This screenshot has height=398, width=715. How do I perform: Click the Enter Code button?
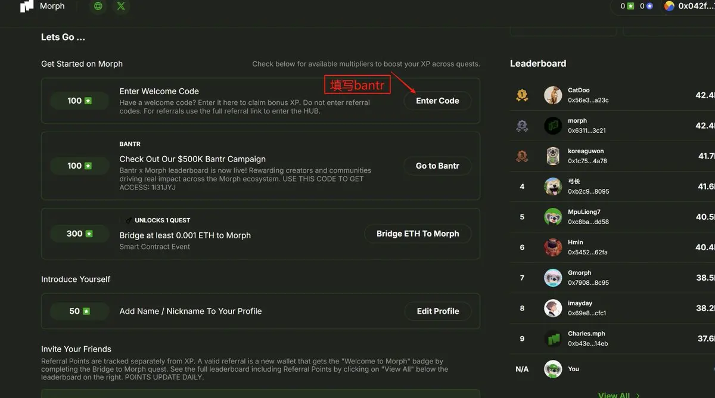[x=437, y=101]
